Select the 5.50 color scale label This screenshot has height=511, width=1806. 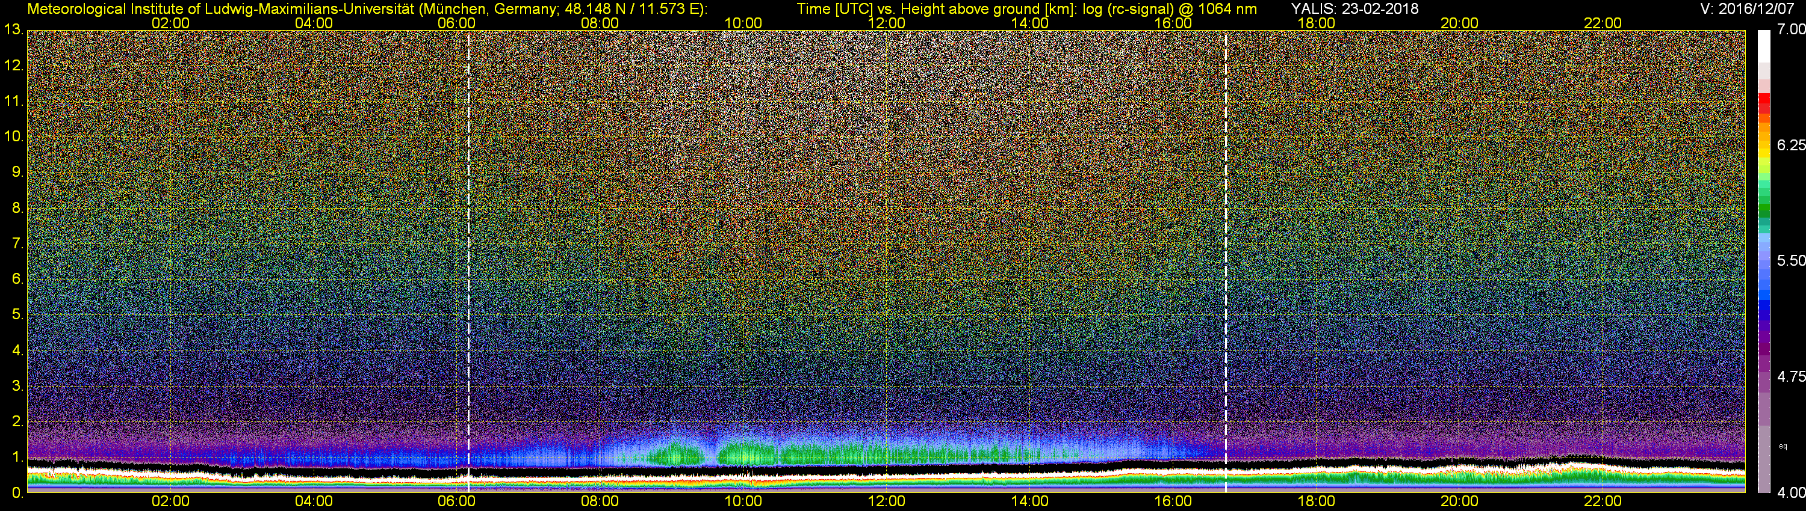click(1790, 260)
